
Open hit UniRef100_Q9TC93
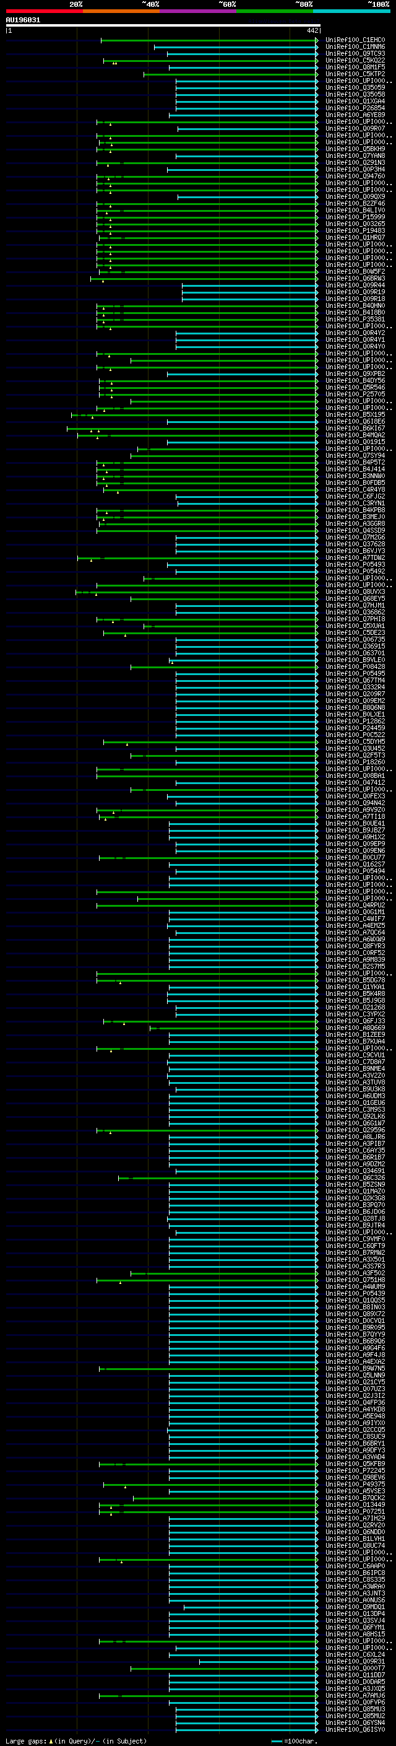[355, 53]
